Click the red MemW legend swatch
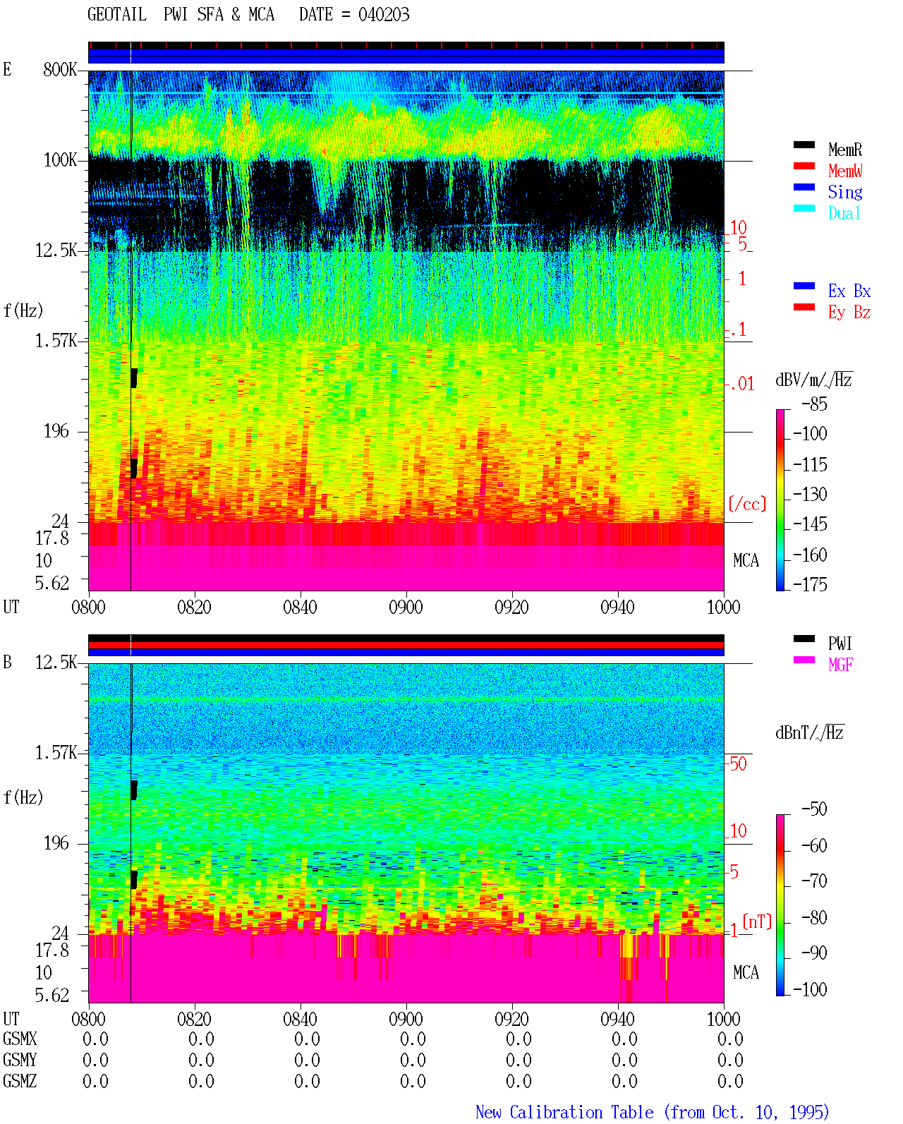 click(x=804, y=166)
